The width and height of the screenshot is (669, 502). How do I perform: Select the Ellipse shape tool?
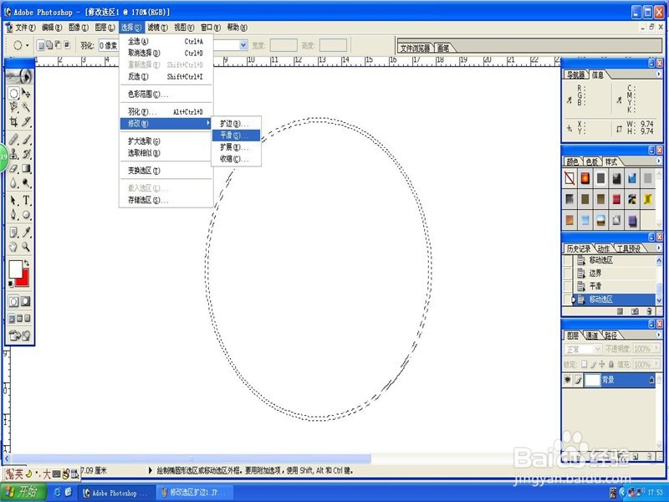26,215
